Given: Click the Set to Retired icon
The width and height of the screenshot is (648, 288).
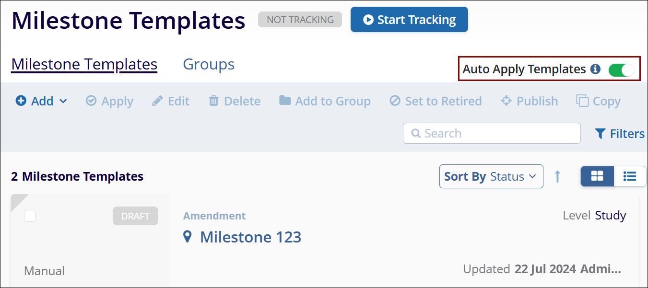Looking at the screenshot, I should click(395, 101).
